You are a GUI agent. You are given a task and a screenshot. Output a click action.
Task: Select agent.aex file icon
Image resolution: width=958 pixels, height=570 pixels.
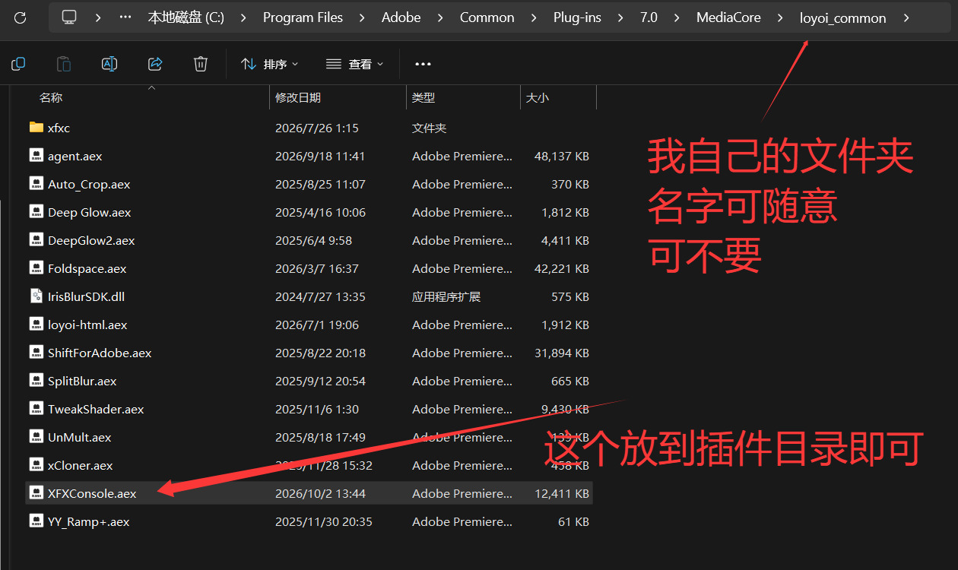[x=36, y=155]
